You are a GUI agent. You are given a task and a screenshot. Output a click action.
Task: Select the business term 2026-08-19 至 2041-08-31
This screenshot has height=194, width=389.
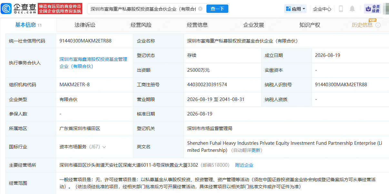pos(216,99)
